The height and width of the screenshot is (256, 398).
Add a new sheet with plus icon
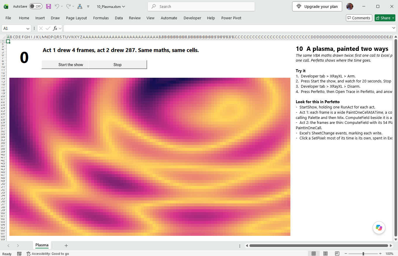[66, 245]
